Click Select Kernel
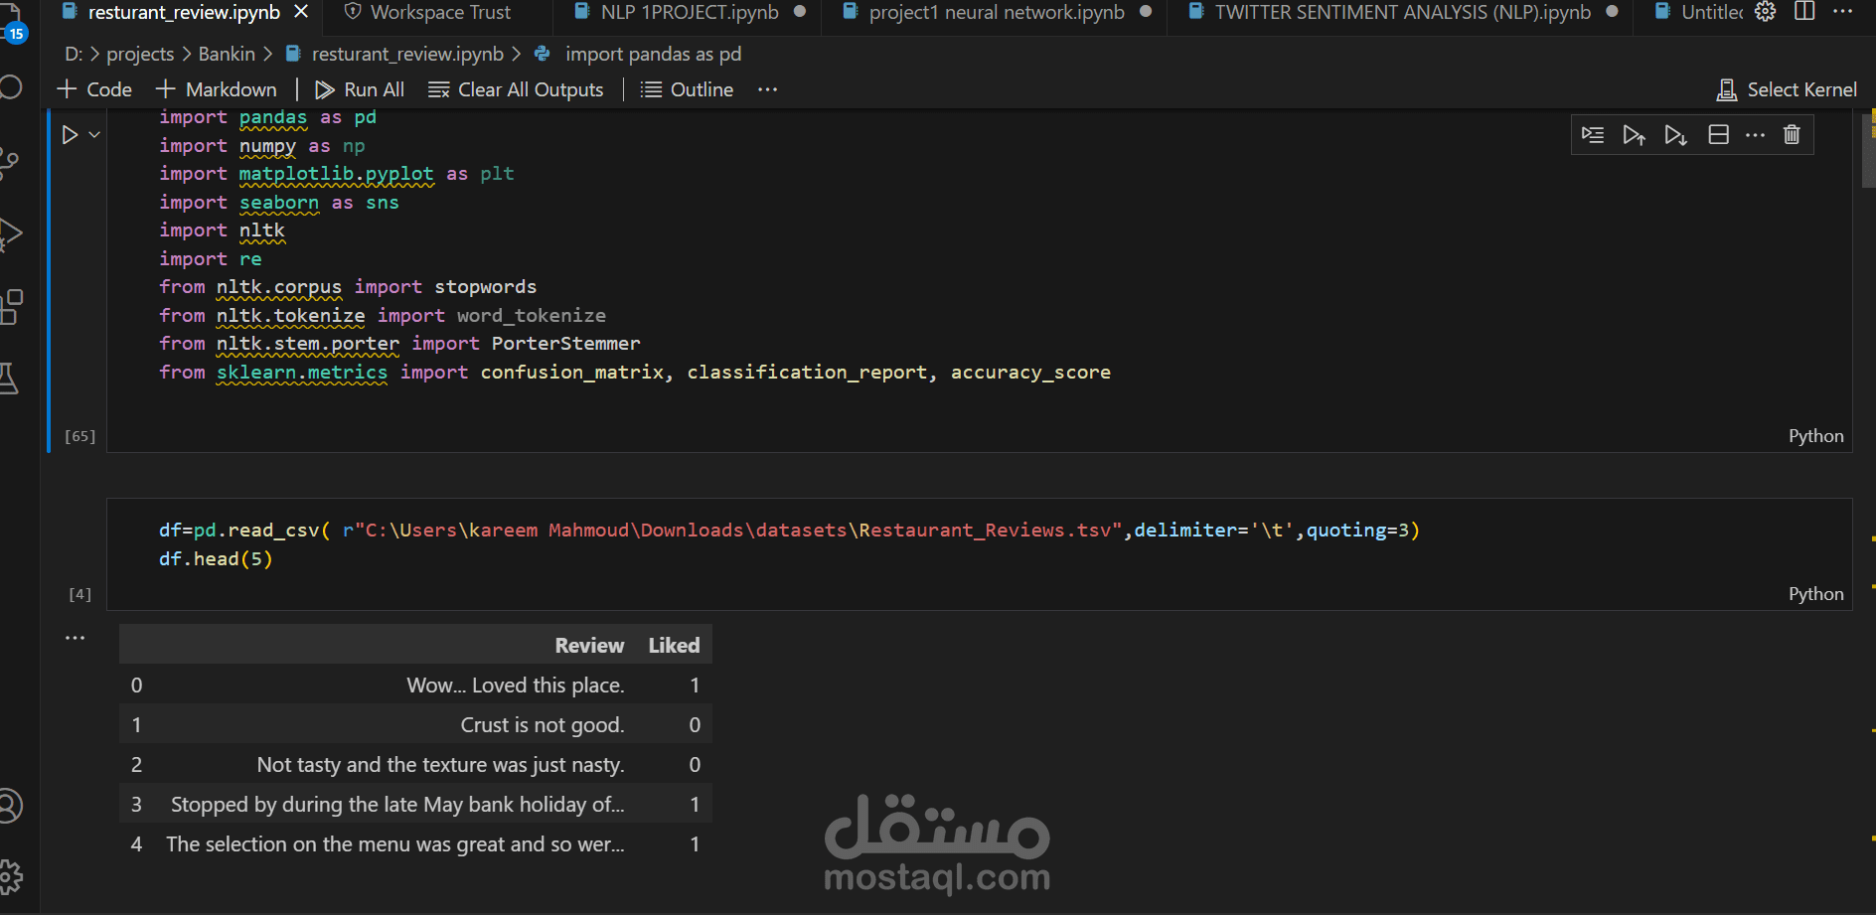The image size is (1876, 915). pyautogui.click(x=1787, y=89)
